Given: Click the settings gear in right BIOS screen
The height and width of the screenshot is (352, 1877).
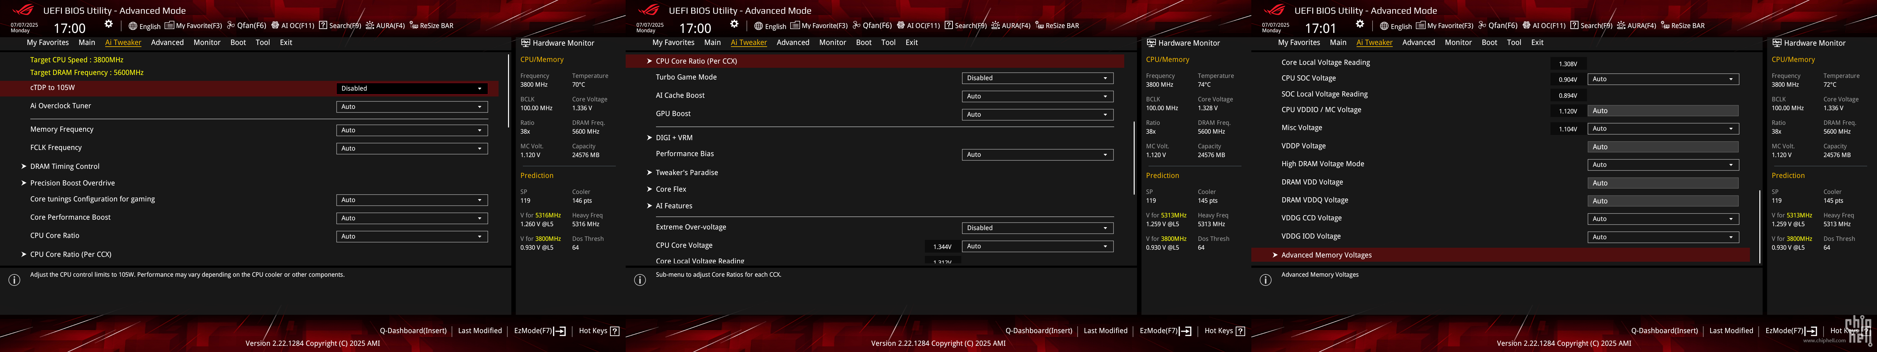Looking at the screenshot, I should [1360, 24].
